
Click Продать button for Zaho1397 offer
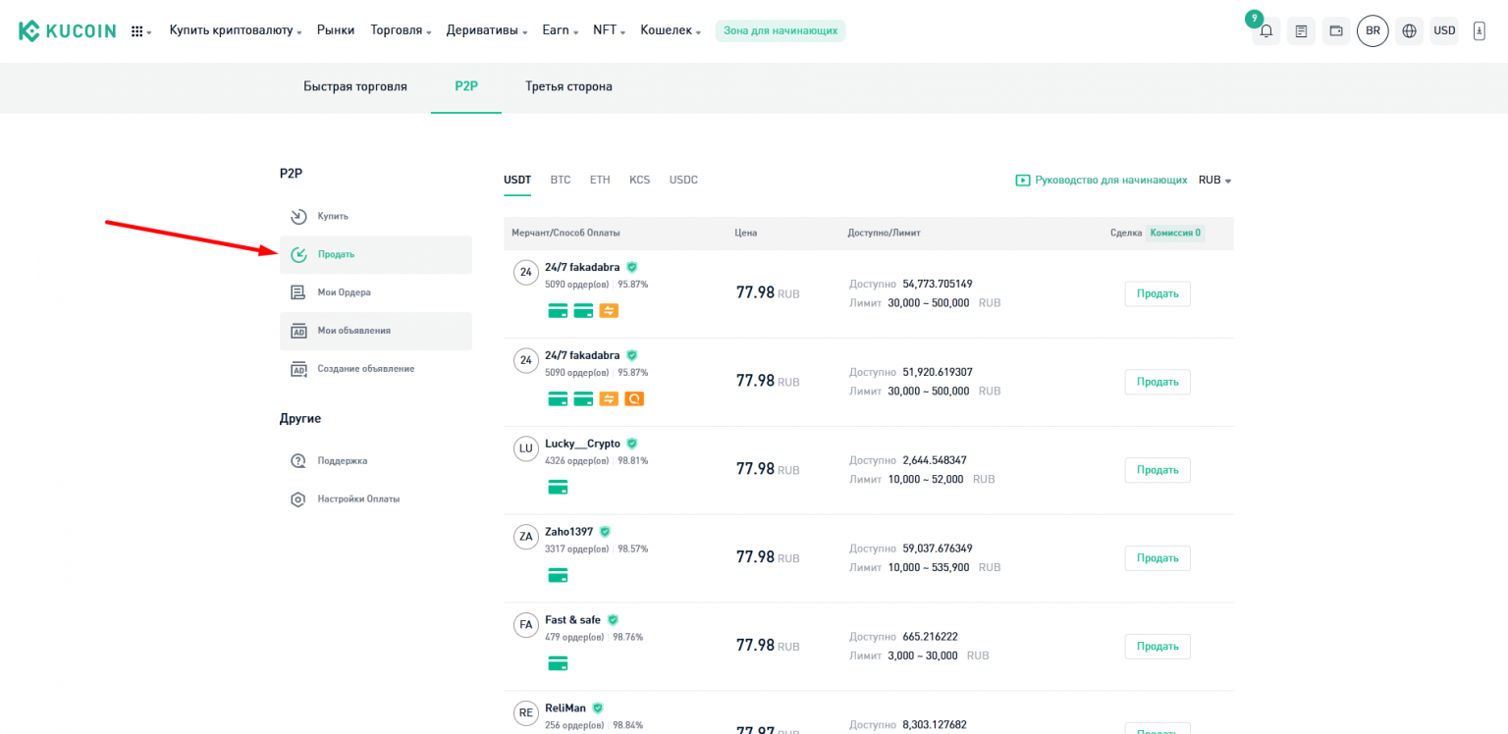[1157, 558]
